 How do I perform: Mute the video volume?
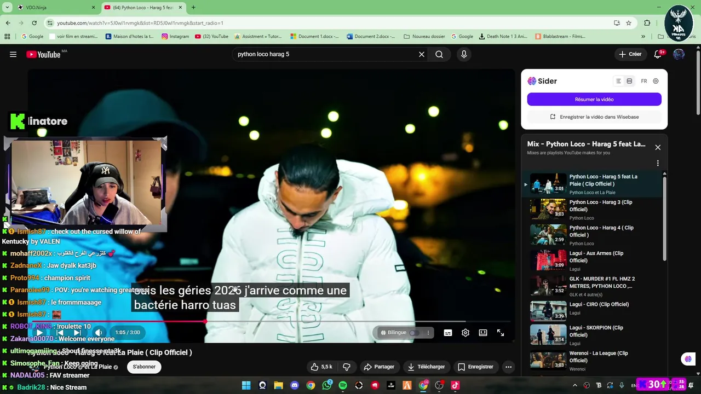click(99, 333)
